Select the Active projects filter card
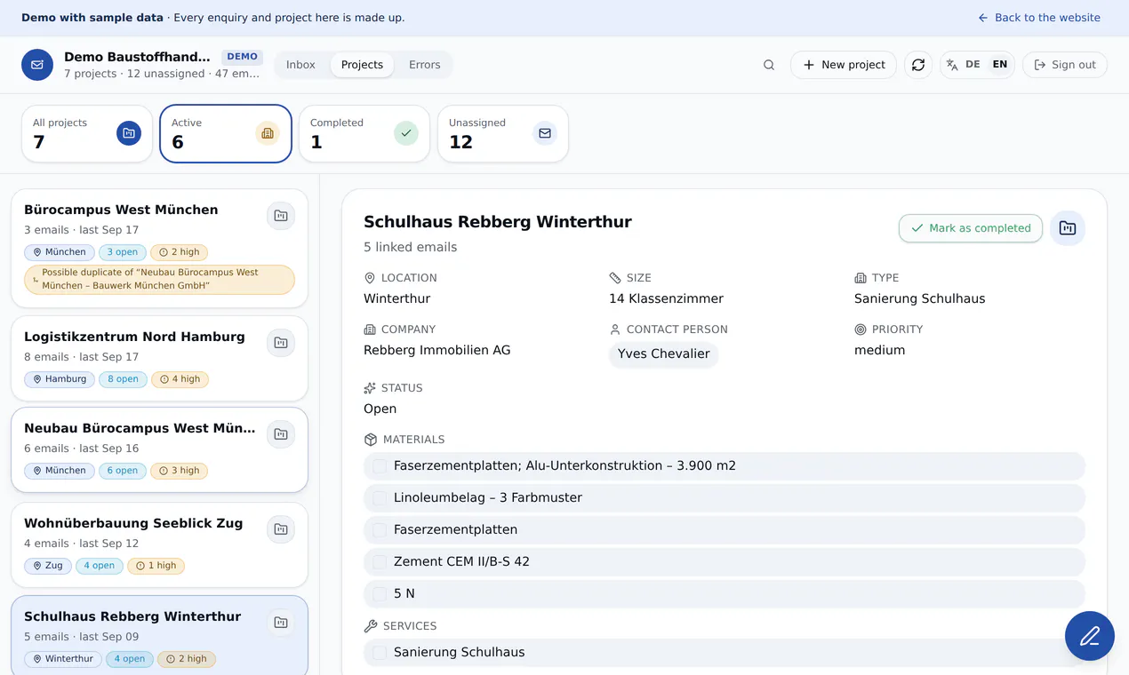This screenshot has height=675, width=1129. tap(226, 134)
